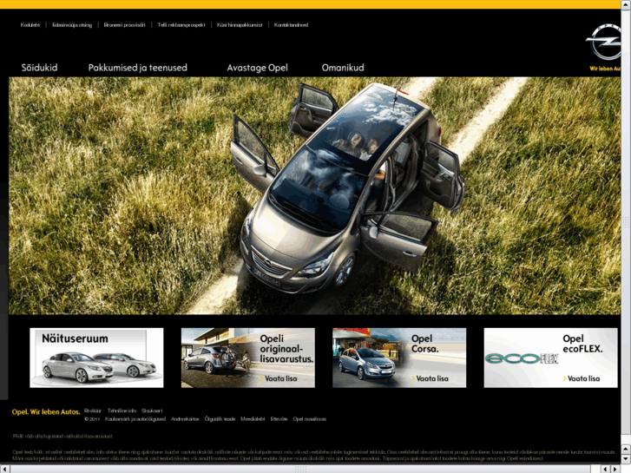Open Ettevõte footer link
Image resolution: width=631 pixels, height=473 pixels.
279,419
